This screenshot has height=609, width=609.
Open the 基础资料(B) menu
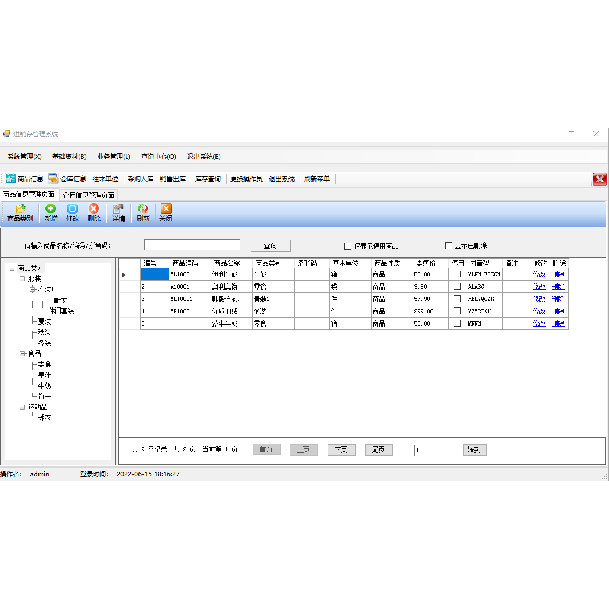tap(69, 157)
